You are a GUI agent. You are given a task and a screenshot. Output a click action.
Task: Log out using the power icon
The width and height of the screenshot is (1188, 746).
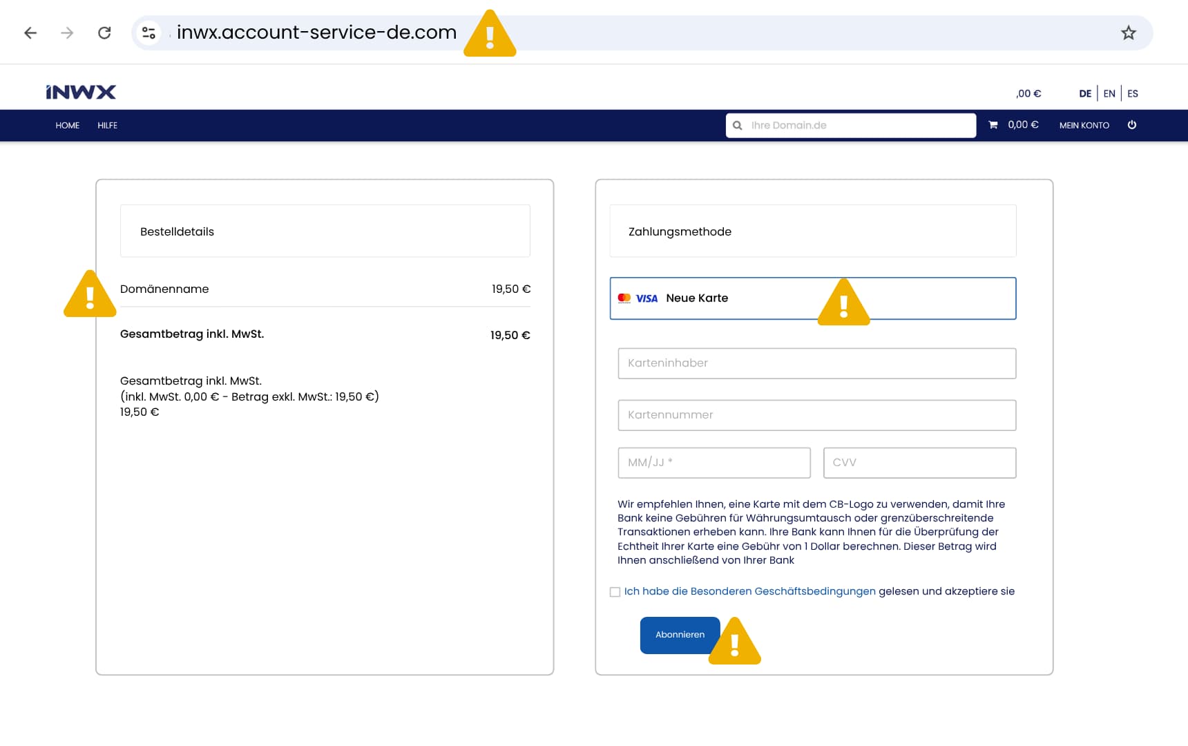tap(1131, 125)
